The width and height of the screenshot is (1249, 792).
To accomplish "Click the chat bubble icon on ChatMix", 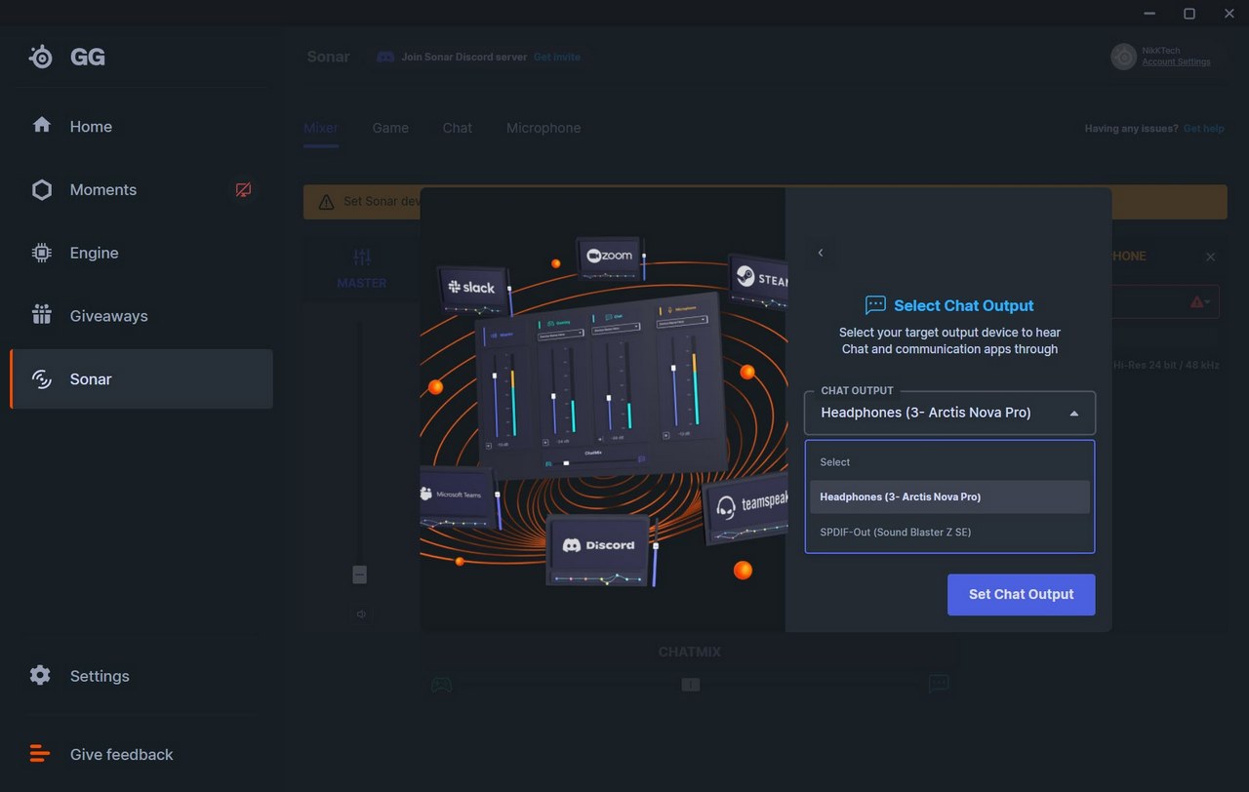I will 939,684.
